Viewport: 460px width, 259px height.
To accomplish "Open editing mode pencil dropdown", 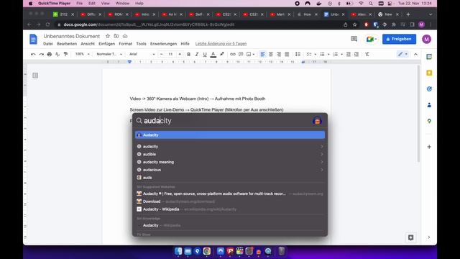I will point(402,54).
